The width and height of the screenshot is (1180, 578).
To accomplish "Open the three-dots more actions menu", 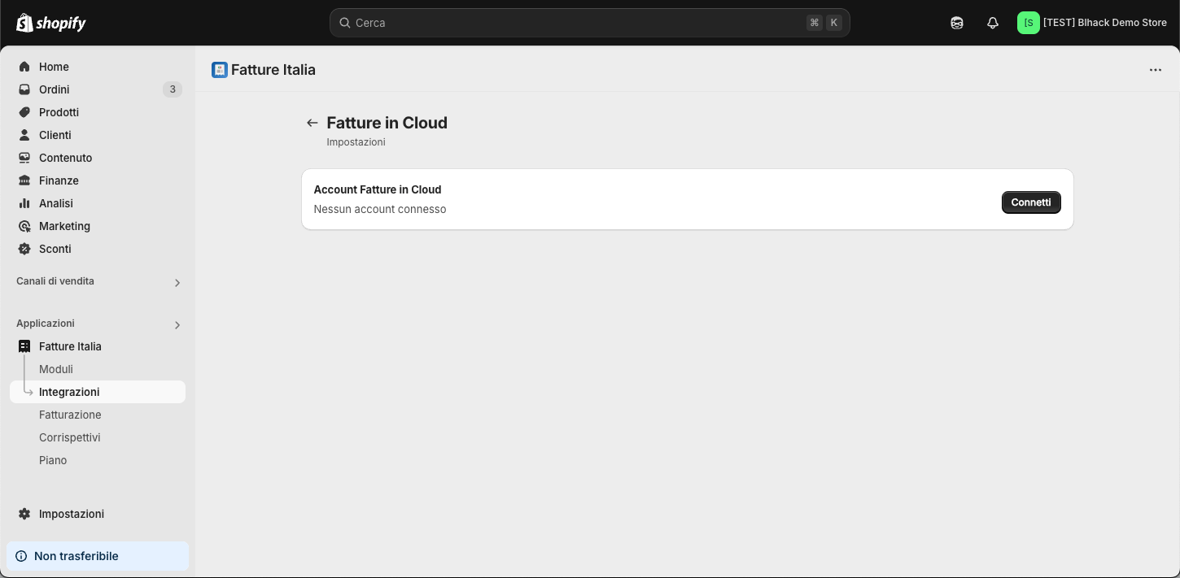I will pyautogui.click(x=1156, y=70).
